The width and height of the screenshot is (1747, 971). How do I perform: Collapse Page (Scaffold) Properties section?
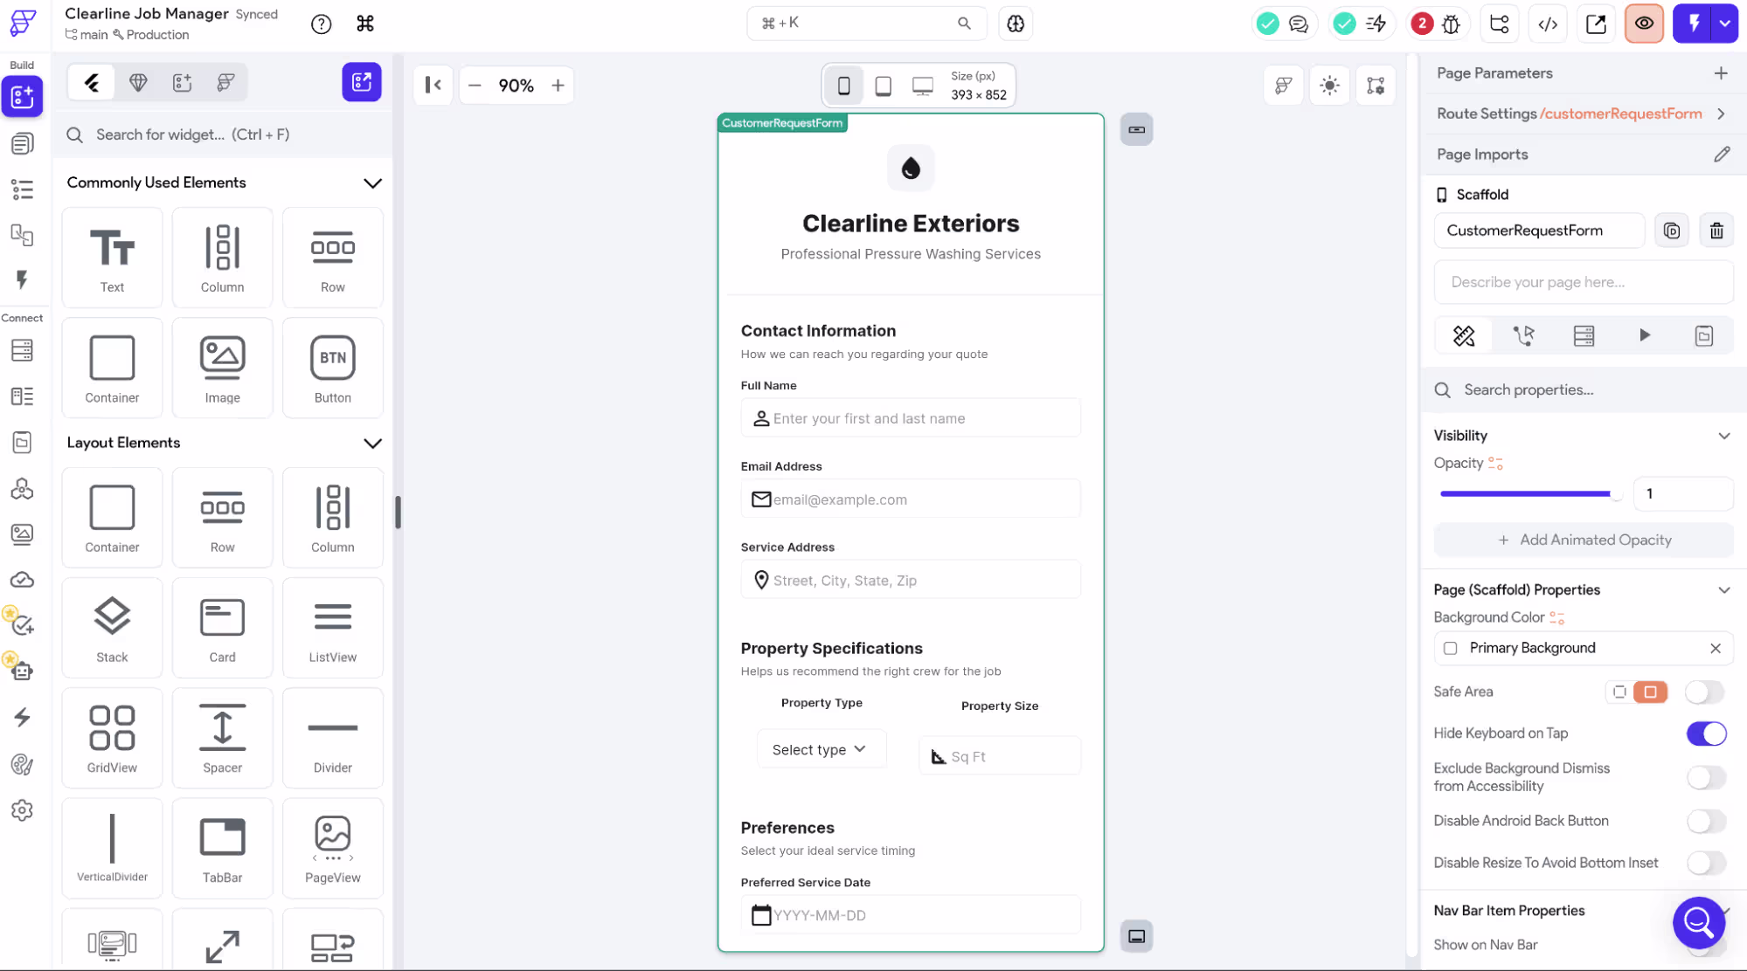[1723, 590]
